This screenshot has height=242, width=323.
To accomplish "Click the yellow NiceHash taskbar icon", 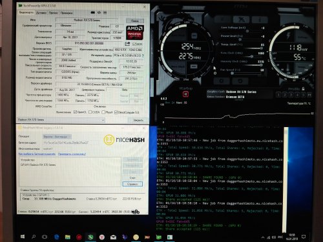I will pyautogui.click(x=136, y=237).
